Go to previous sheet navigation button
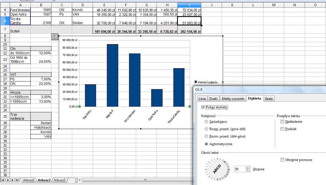 pos(8,180)
